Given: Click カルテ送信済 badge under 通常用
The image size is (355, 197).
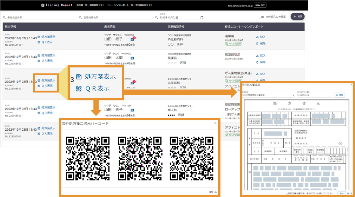Looking at the screenshot, I should tap(234, 43).
